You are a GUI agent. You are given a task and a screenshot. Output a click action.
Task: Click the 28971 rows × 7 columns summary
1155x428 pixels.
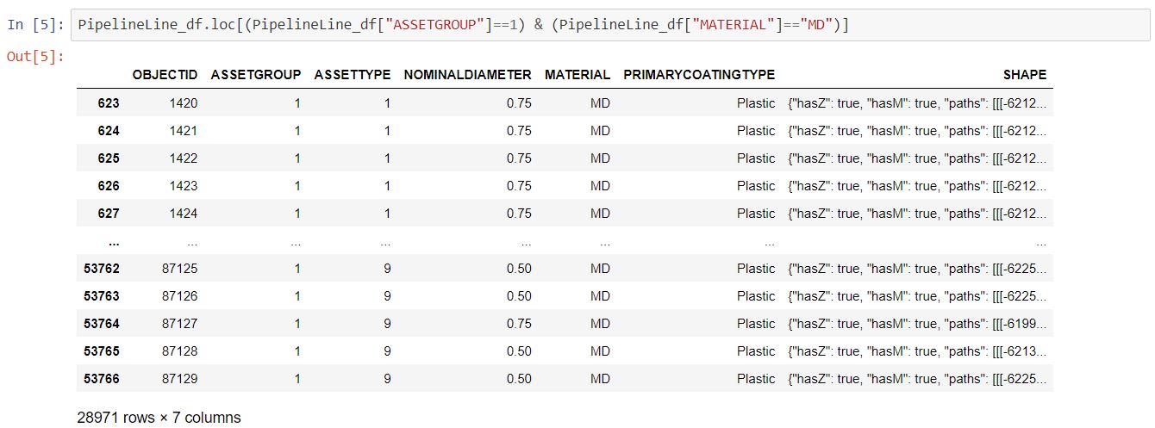[159, 418]
